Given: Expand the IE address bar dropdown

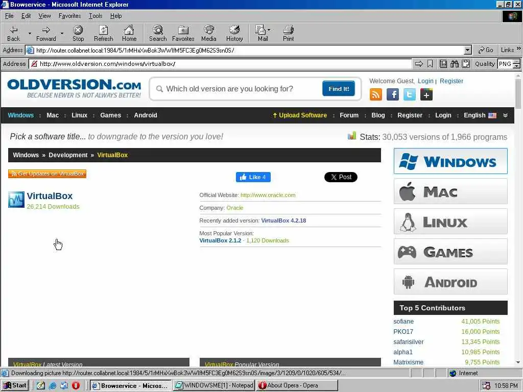Looking at the screenshot, I should [468, 51].
